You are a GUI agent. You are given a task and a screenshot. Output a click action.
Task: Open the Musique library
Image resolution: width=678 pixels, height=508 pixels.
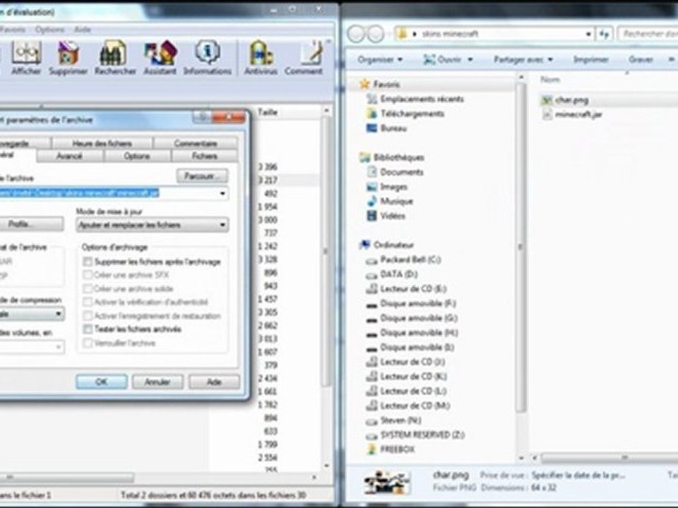point(390,201)
